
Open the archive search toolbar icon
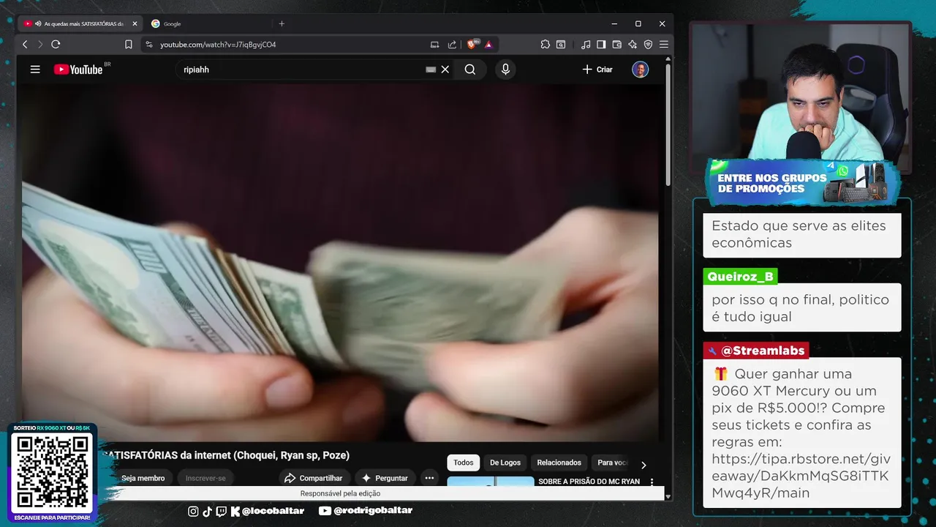(561, 45)
